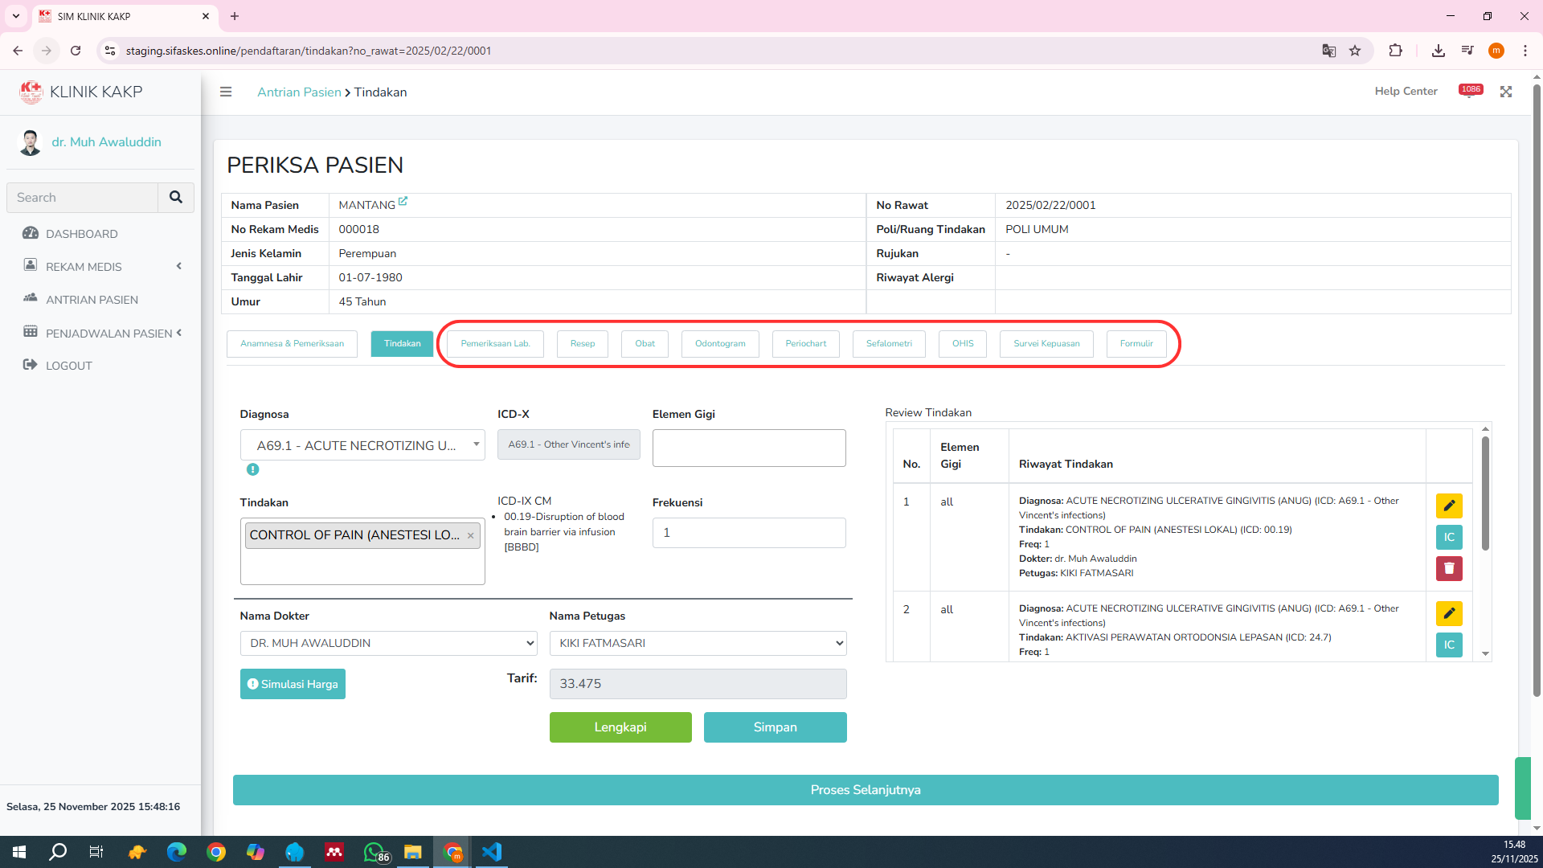Click the yellow edit pencil for row 1
The width and height of the screenshot is (1543, 868).
tap(1449, 506)
